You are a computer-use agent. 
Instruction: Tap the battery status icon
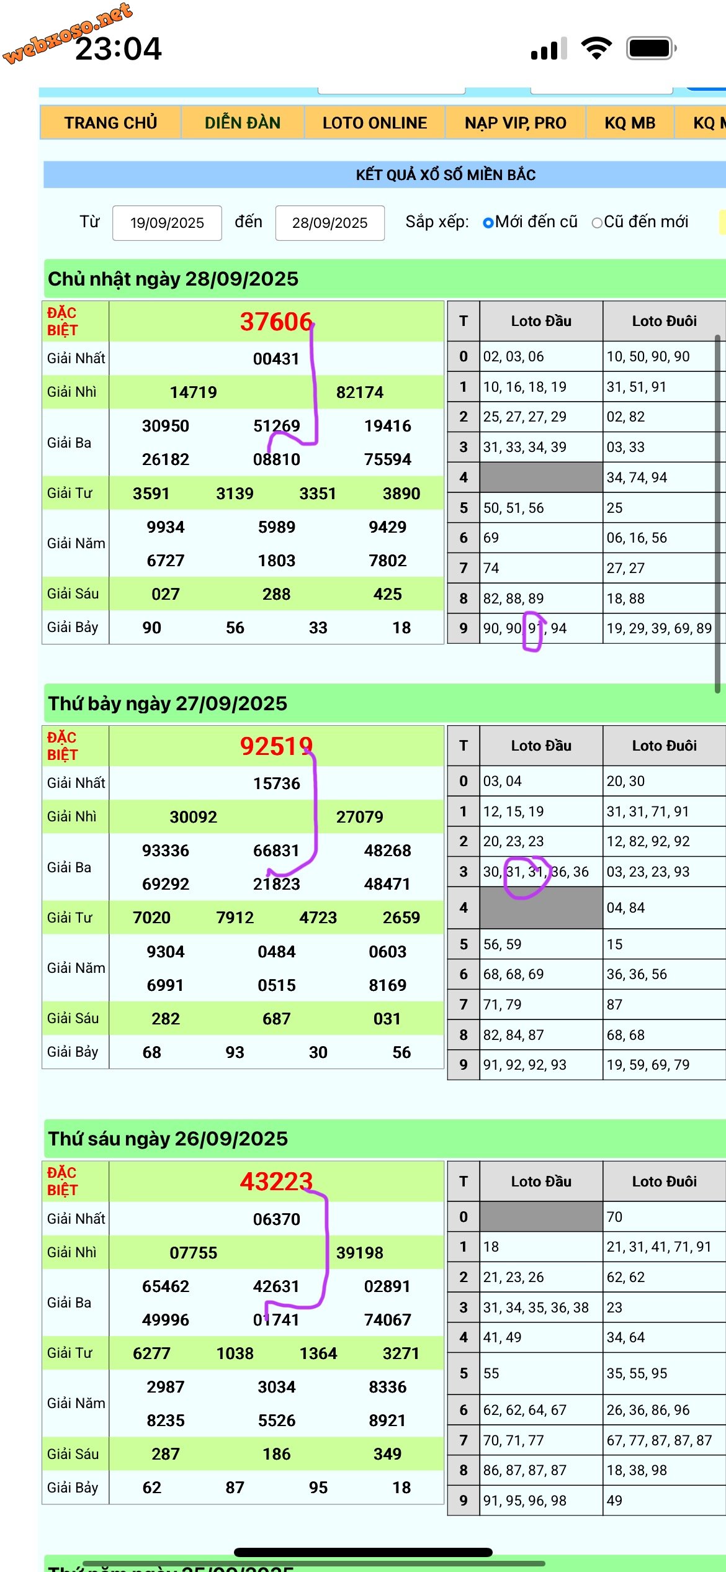click(651, 48)
